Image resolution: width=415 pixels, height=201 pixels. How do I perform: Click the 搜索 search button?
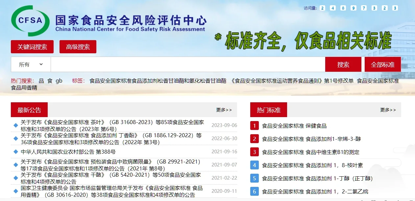[343, 64]
